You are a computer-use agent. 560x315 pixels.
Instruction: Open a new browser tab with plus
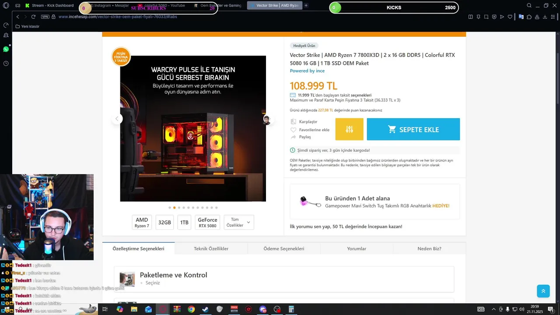[306, 6]
